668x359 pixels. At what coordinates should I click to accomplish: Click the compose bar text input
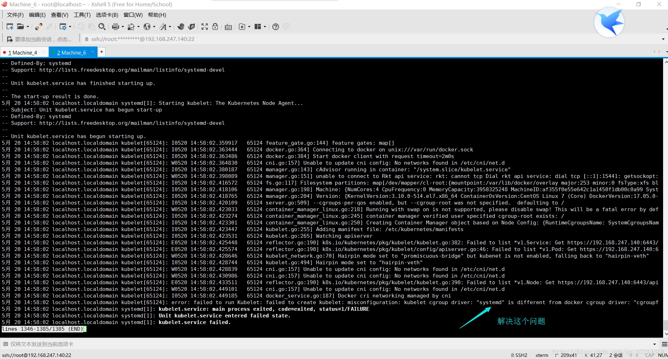[x=328, y=344]
